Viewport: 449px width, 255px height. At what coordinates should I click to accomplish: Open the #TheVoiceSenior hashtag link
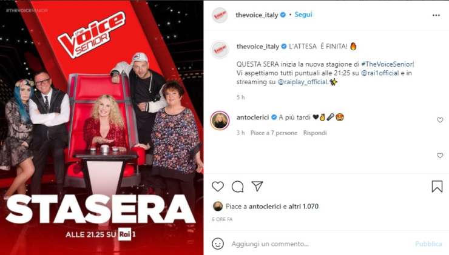pos(388,64)
